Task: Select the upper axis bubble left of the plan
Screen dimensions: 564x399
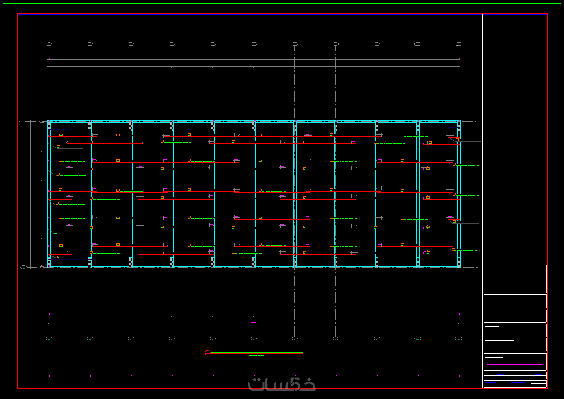Action: point(23,122)
